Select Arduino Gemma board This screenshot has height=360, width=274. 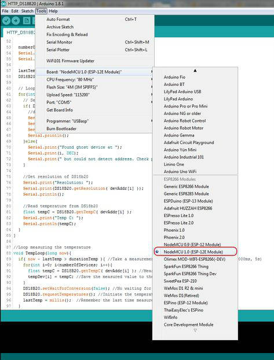[x=195, y=135]
